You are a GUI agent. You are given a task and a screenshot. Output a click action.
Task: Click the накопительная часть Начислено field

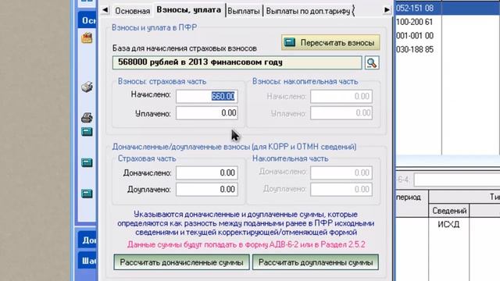(341, 96)
